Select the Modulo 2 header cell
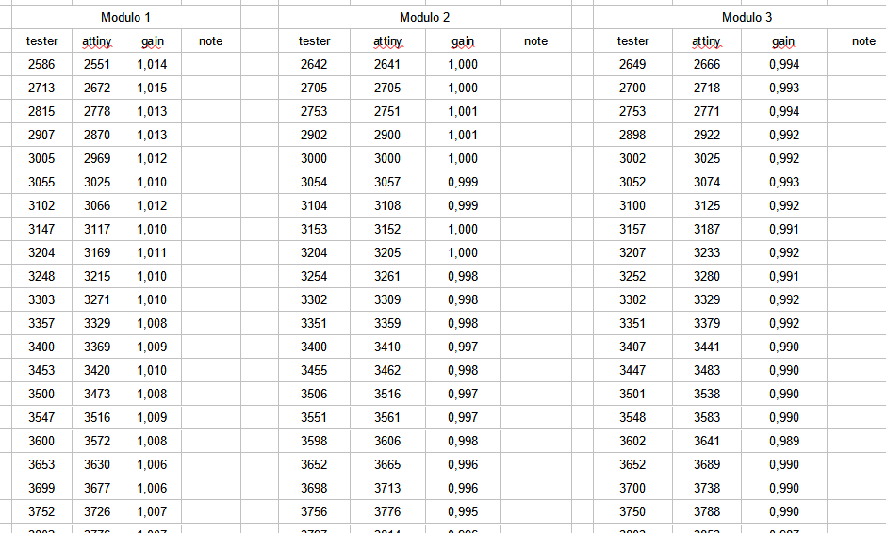This screenshot has height=533, width=886. [x=425, y=18]
